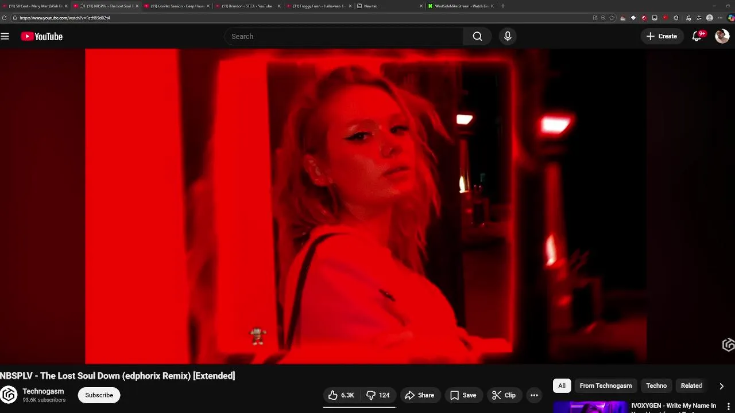
Task: Click the video title NBSPLV - The Lost Soul Down
Action: (x=117, y=376)
